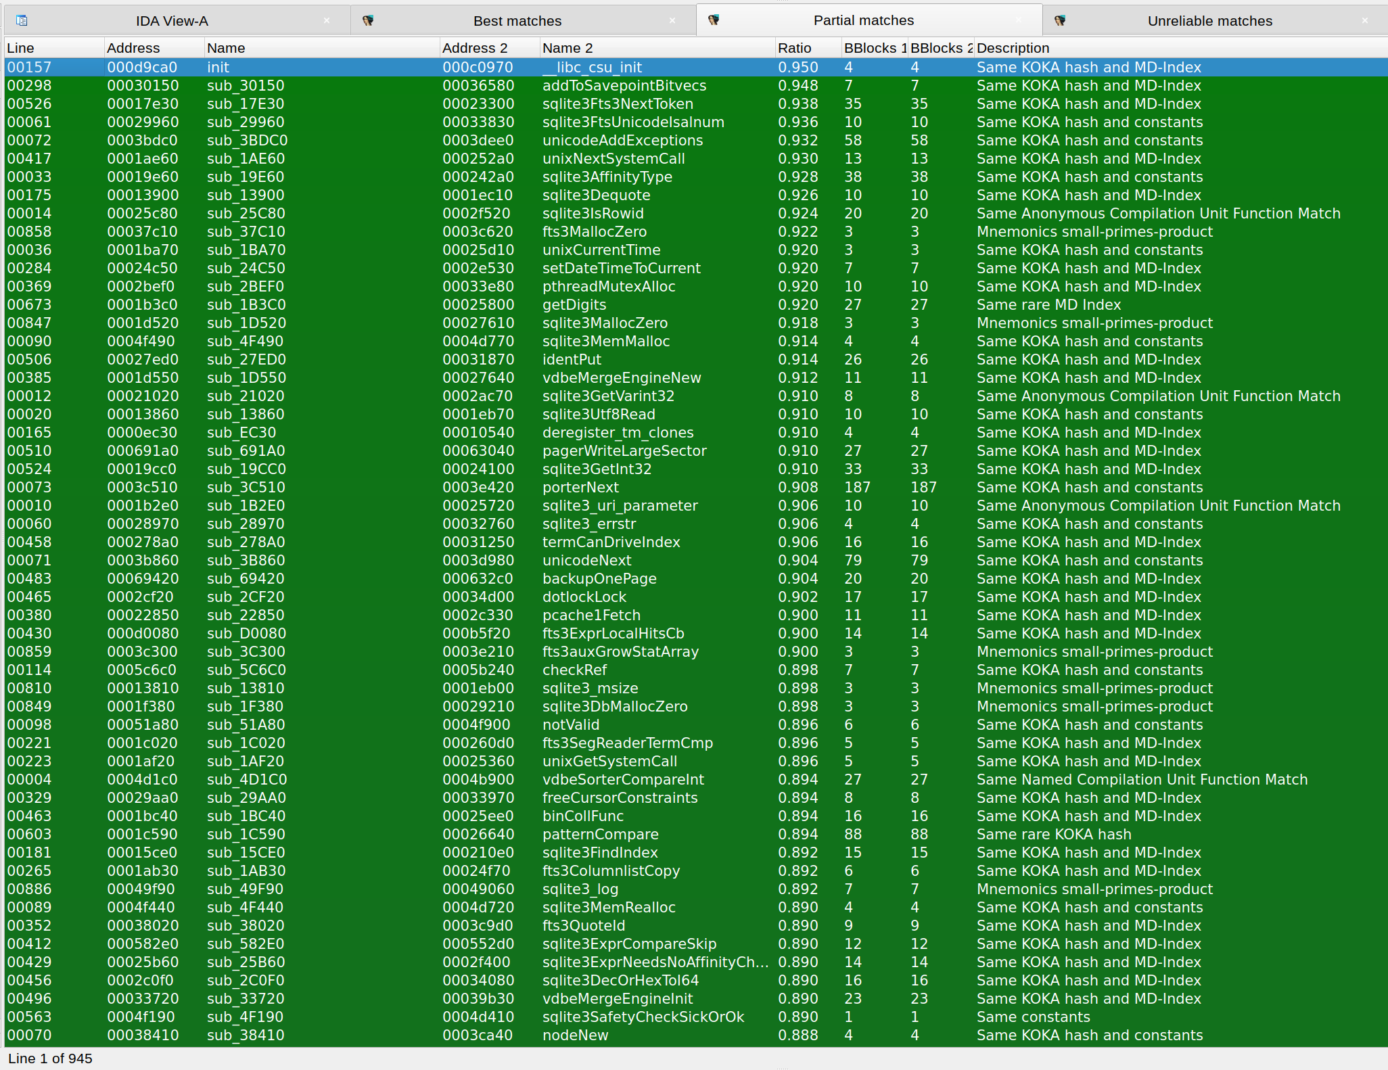1388x1070 pixels.
Task: Click the Partial matches tab icon
Action: click(714, 20)
